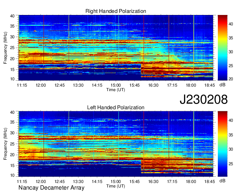
Task: Click the 18:00 time tick on the Right Handed plot
Action: [x=191, y=85]
